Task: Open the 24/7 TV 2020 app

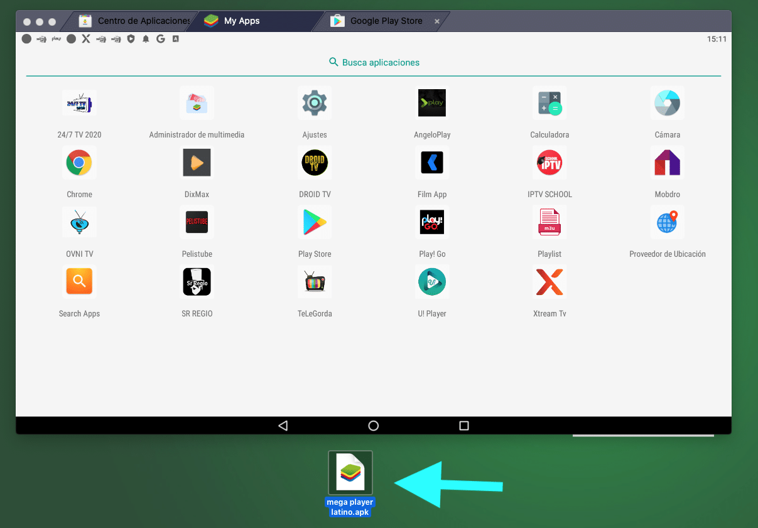Action: [79, 104]
